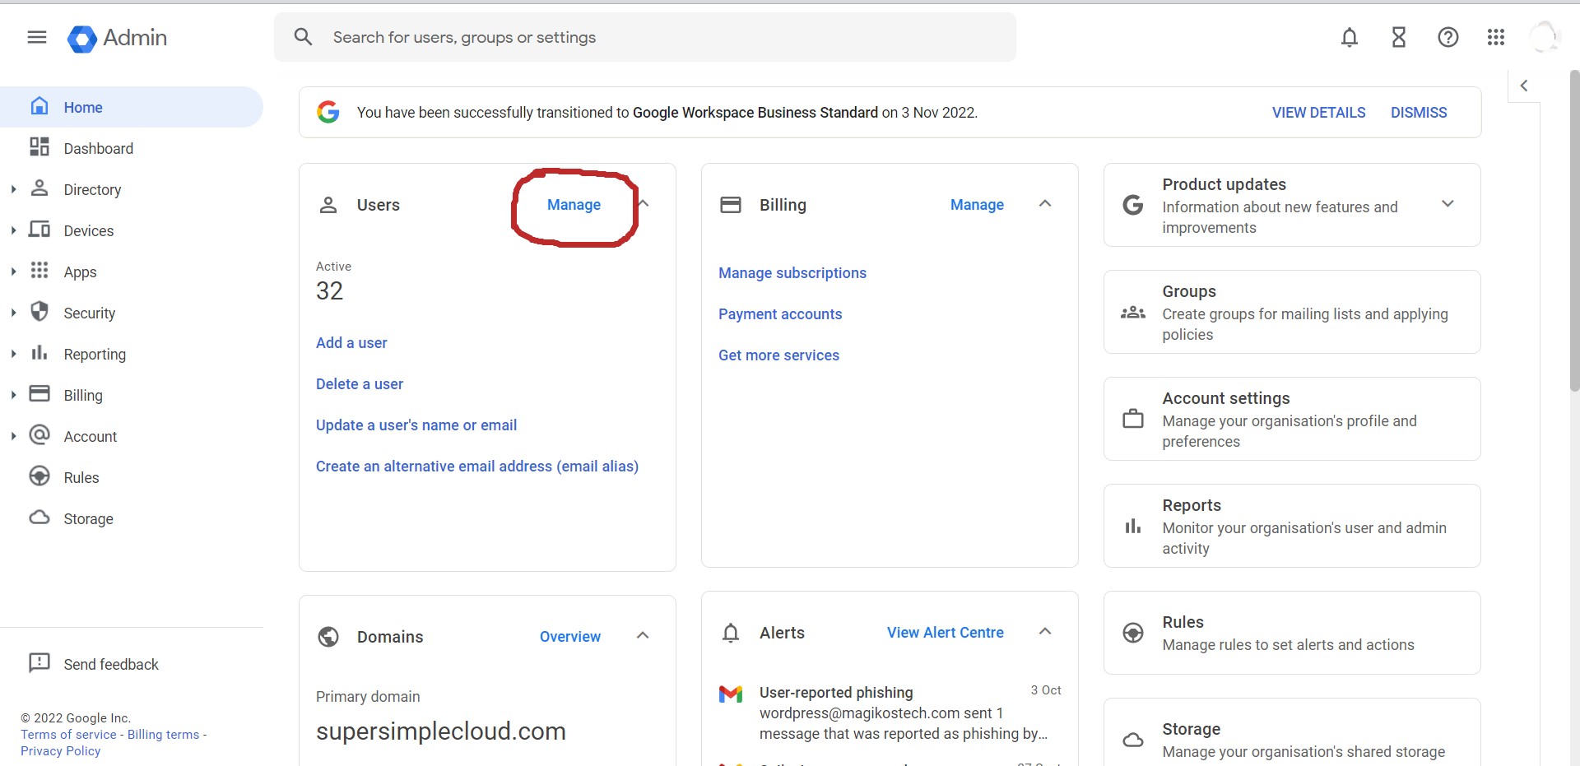Click the Users card person icon
Screen dimensions: 1580x766
(x=328, y=205)
